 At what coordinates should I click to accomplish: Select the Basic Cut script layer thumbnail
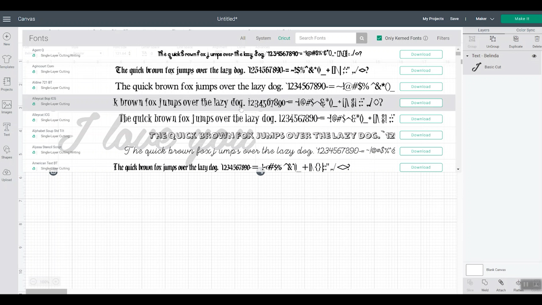point(476,67)
